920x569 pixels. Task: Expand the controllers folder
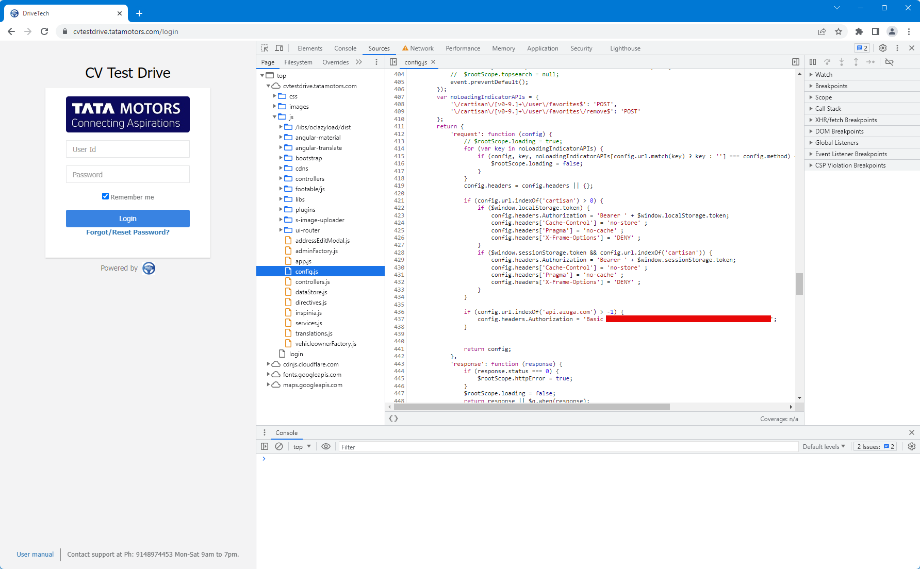(281, 179)
